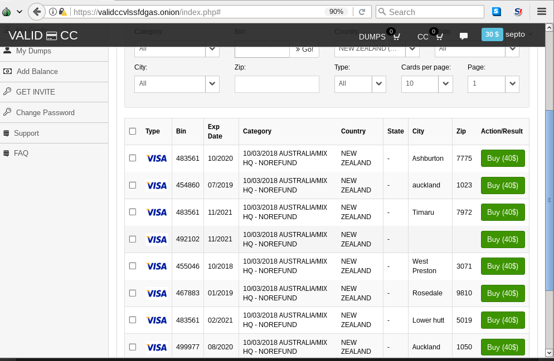Click the 30 $ balance button
The height and width of the screenshot is (361, 554).
492,34
